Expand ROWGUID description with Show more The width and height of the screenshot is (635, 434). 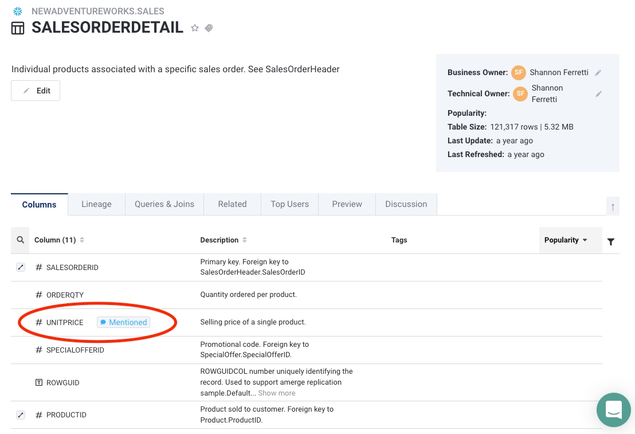pyautogui.click(x=277, y=393)
